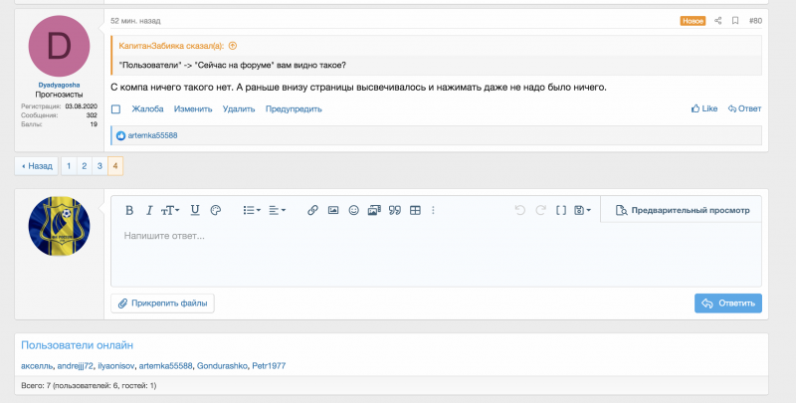Insert a quote block in the editor
The width and height of the screenshot is (796, 403).
pyautogui.click(x=394, y=210)
